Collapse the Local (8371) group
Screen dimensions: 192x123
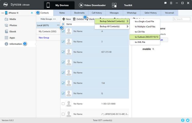click(x=58, y=25)
